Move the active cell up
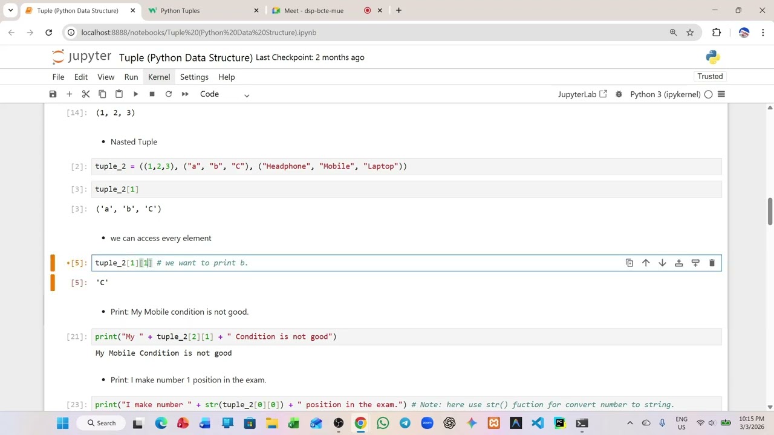The image size is (774, 435). [646, 263]
